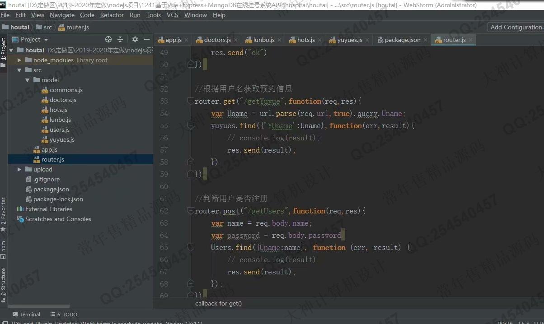
Task: Close the router.js editor tab
Action: click(x=470, y=40)
